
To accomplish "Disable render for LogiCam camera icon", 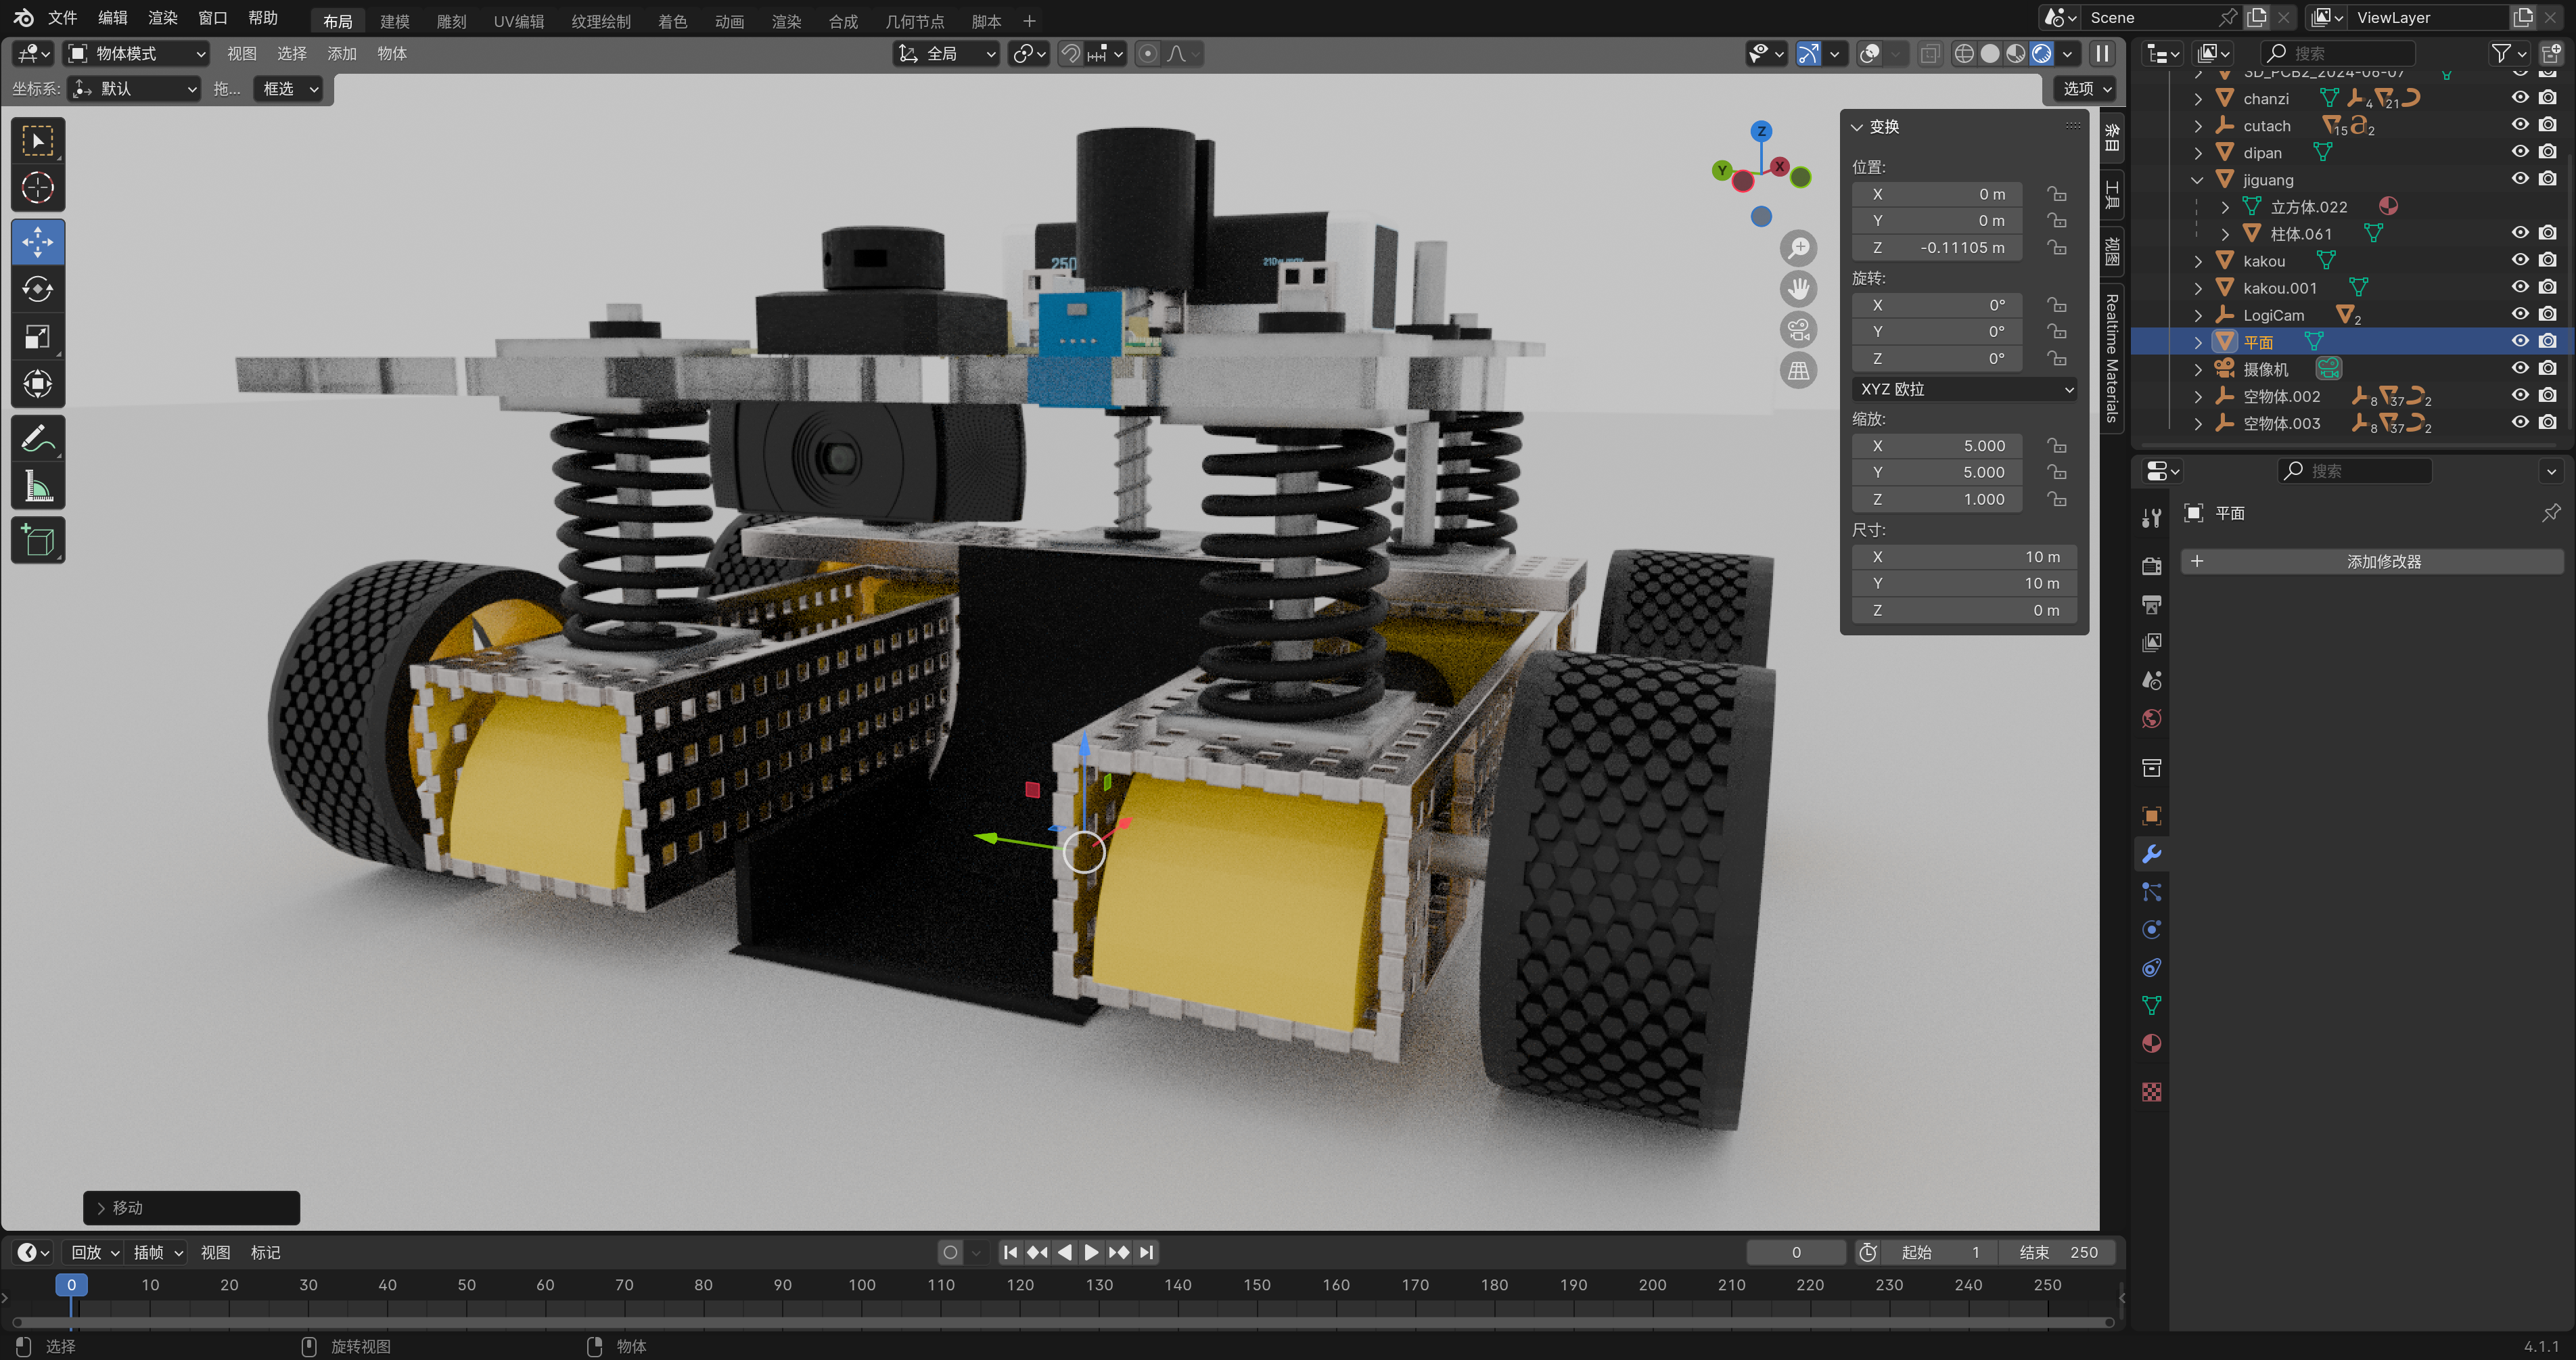I will point(2548,315).
